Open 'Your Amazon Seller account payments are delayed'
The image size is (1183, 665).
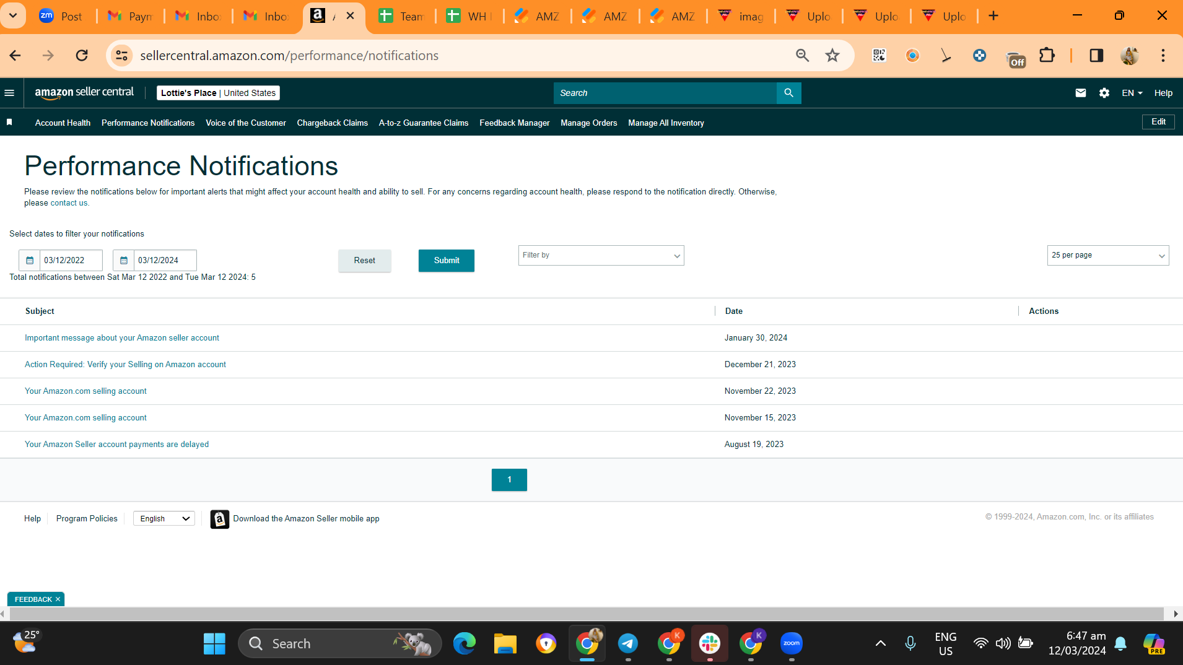[x=116, y=445]
